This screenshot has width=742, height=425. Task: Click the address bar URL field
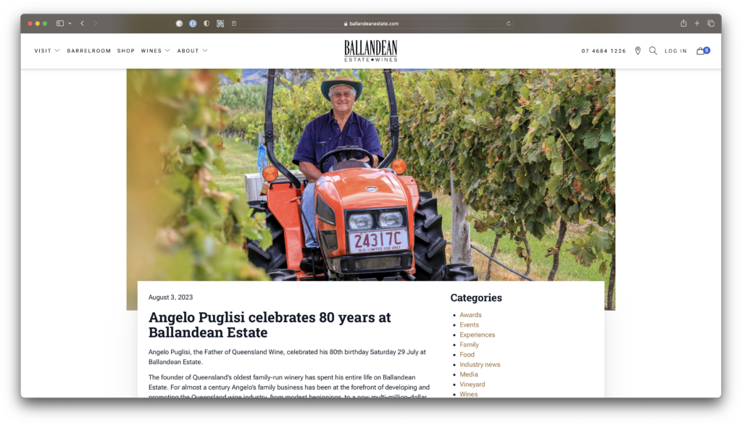[x=371, y=23]
